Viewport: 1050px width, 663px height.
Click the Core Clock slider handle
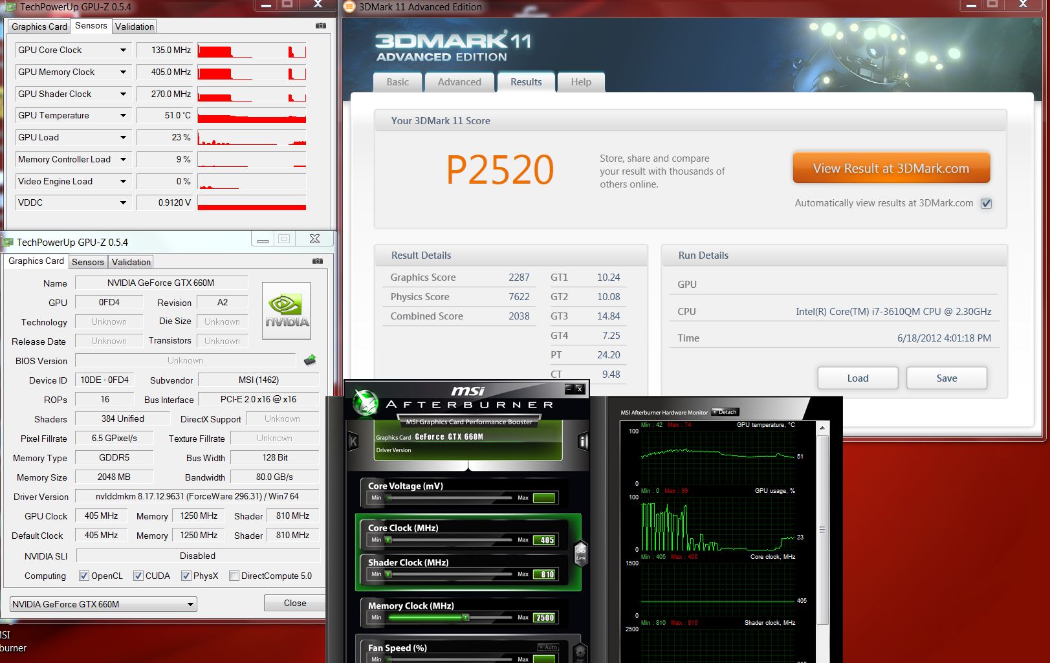(388, 539)
